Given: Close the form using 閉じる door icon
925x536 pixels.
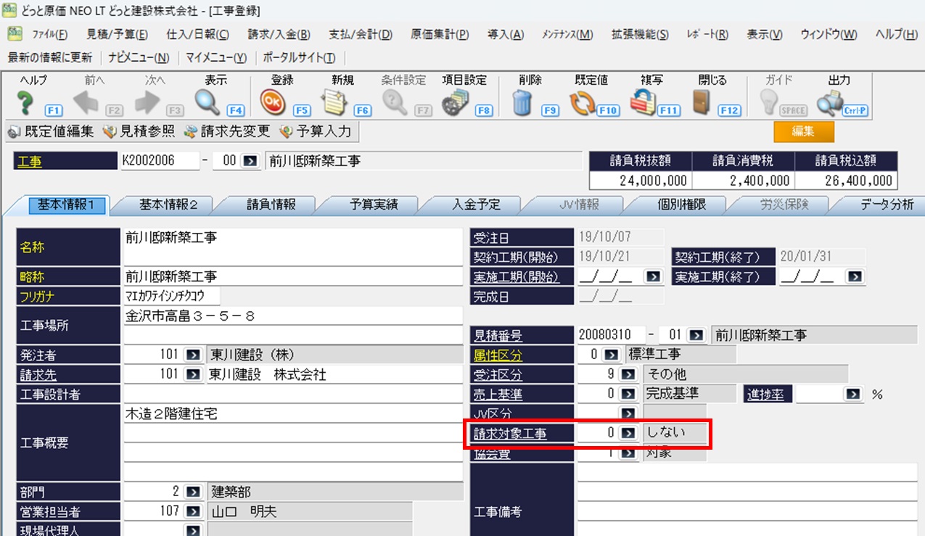Looking at the screenshot, I should tap(701, 104).
